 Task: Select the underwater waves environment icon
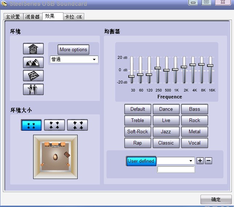coord(33,76)
